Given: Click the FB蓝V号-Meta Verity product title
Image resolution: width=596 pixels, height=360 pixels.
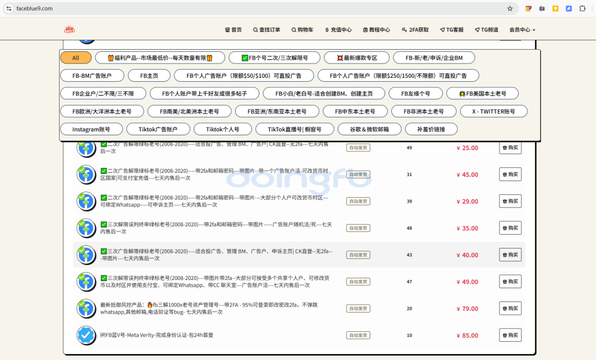Looking at the screenshot, I should point(157,335).
